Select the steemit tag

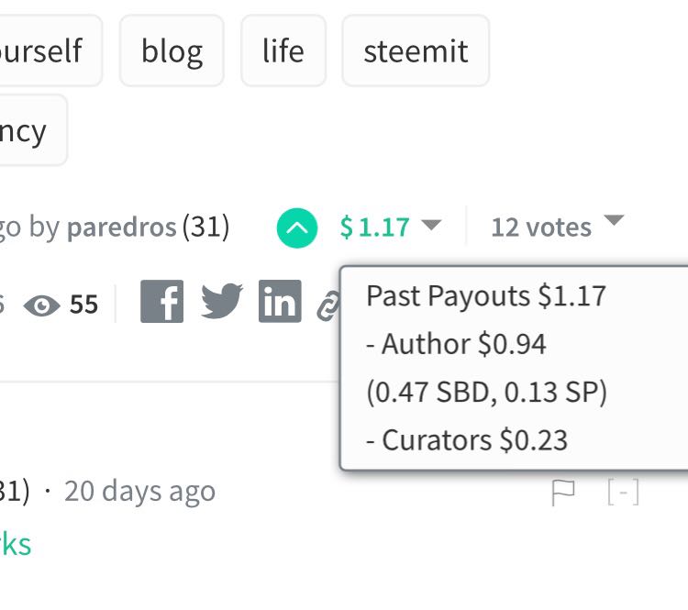[416, 50]
